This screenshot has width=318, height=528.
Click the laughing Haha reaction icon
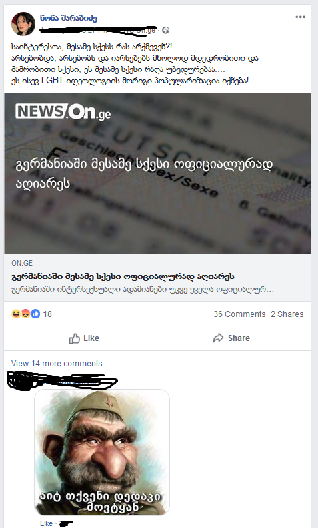pos(15,314)
